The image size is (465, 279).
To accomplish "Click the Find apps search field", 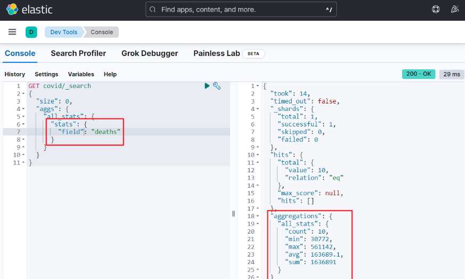I will 241,10.
